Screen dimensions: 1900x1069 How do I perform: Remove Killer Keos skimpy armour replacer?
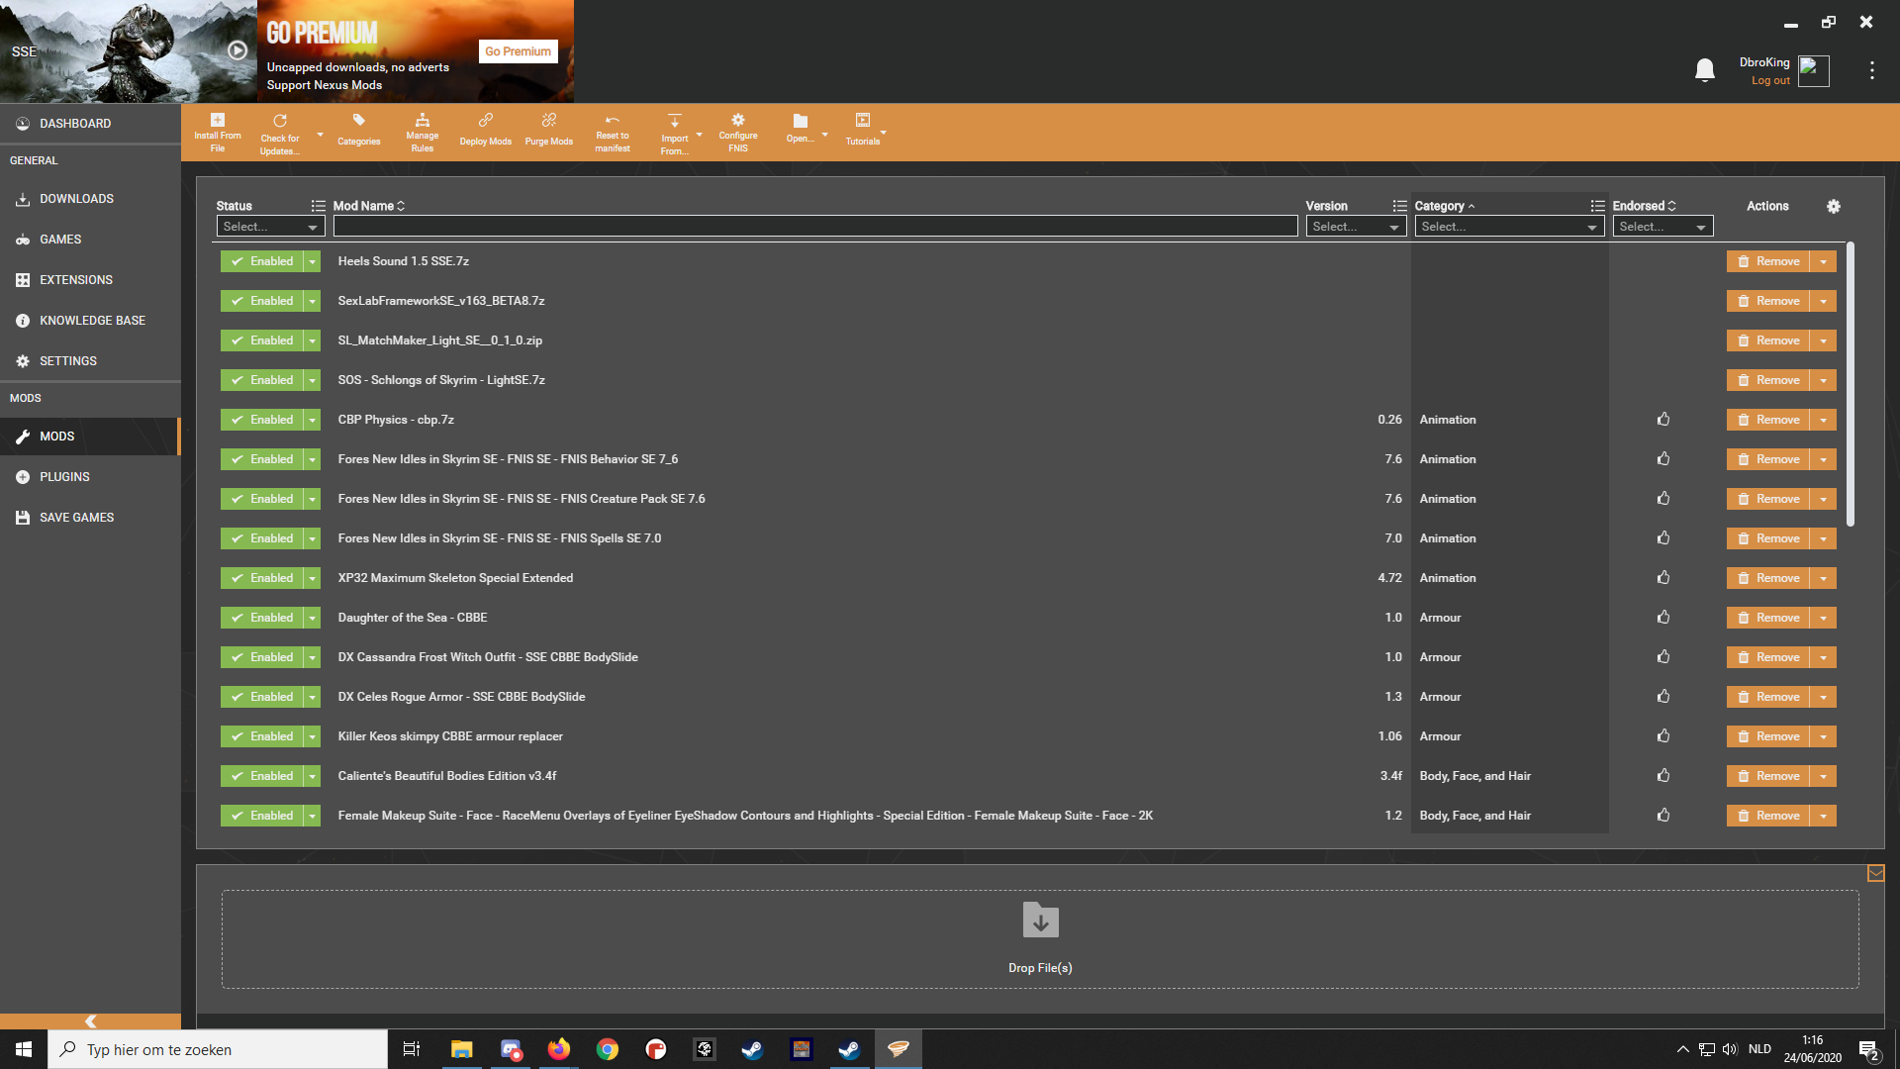[1768, 736]
